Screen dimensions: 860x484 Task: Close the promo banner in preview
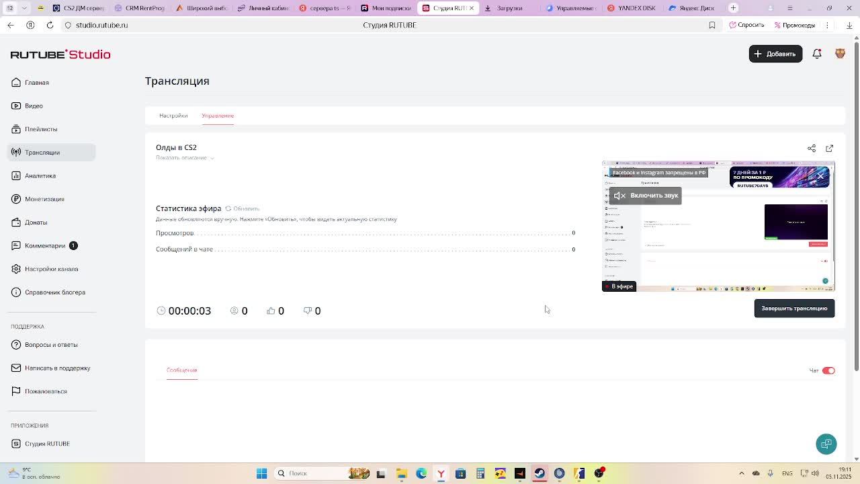pyautogui.click(x=820, y=176)
